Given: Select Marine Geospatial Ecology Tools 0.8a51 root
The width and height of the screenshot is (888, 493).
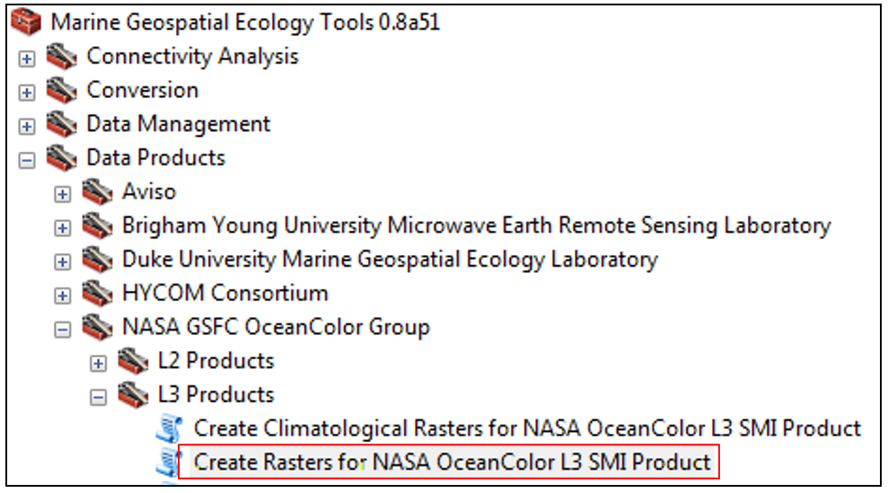Looking at the screenshot, I should [245, 22].
